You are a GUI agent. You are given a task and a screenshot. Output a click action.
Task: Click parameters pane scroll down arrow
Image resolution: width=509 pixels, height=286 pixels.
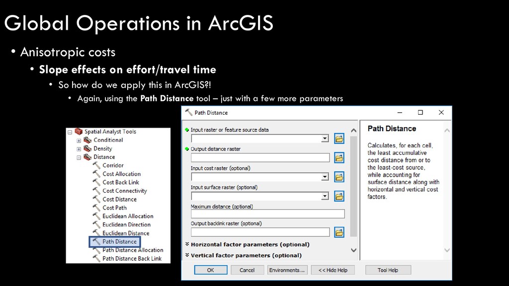click(x=354, y=250)
